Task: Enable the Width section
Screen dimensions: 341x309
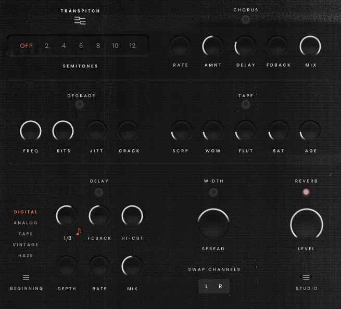Action: tap(213, 192)
